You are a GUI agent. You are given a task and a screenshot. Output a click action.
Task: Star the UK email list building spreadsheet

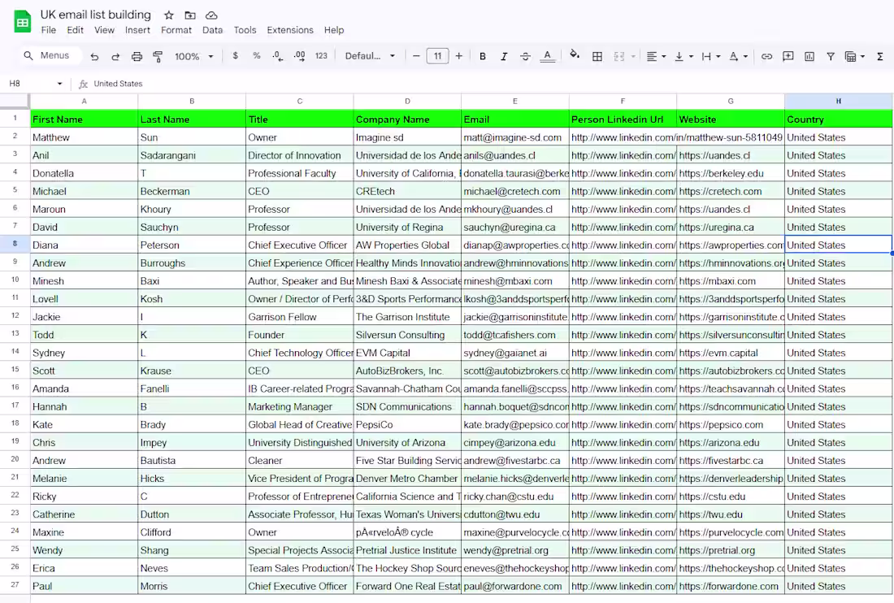[x=169, y=15]
